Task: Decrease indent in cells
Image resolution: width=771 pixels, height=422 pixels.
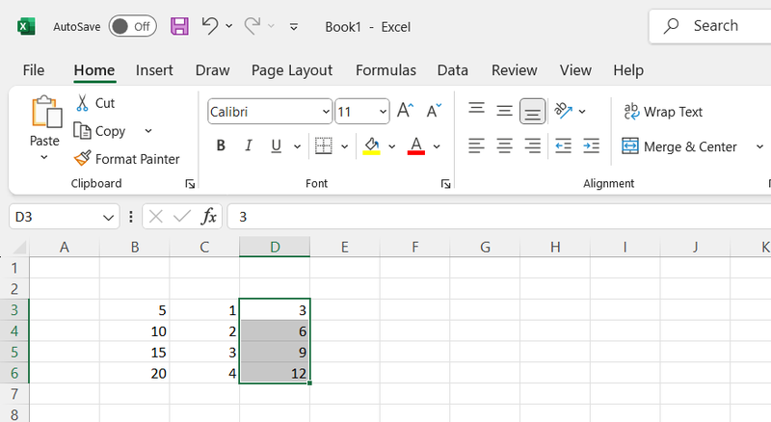Action: point(563,146)
